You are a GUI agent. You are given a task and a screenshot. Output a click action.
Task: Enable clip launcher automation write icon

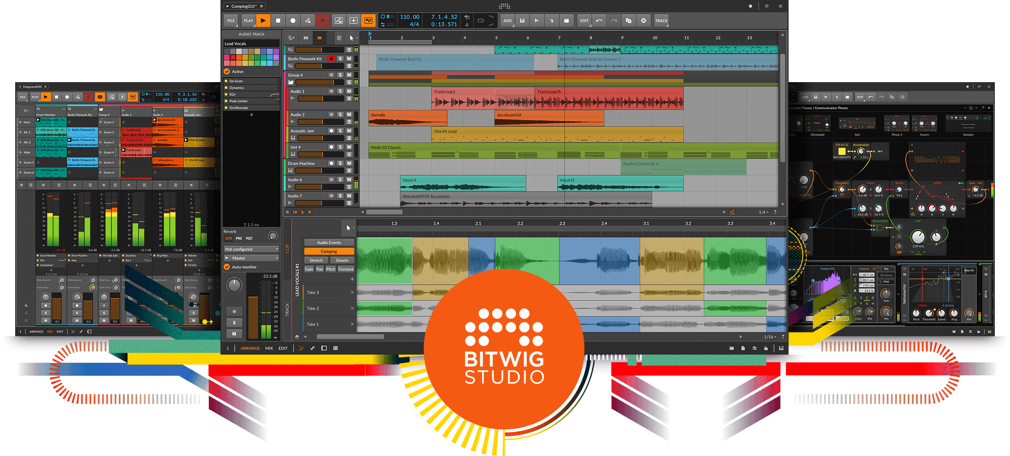[339, 21]
